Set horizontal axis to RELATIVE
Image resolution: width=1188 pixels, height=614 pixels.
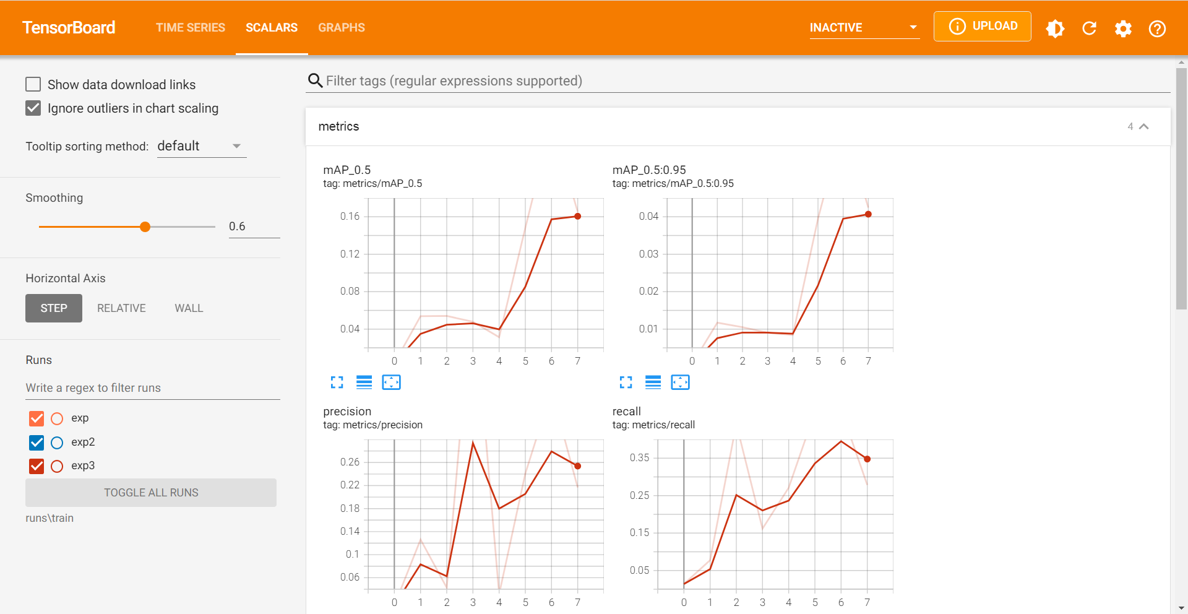121,308
